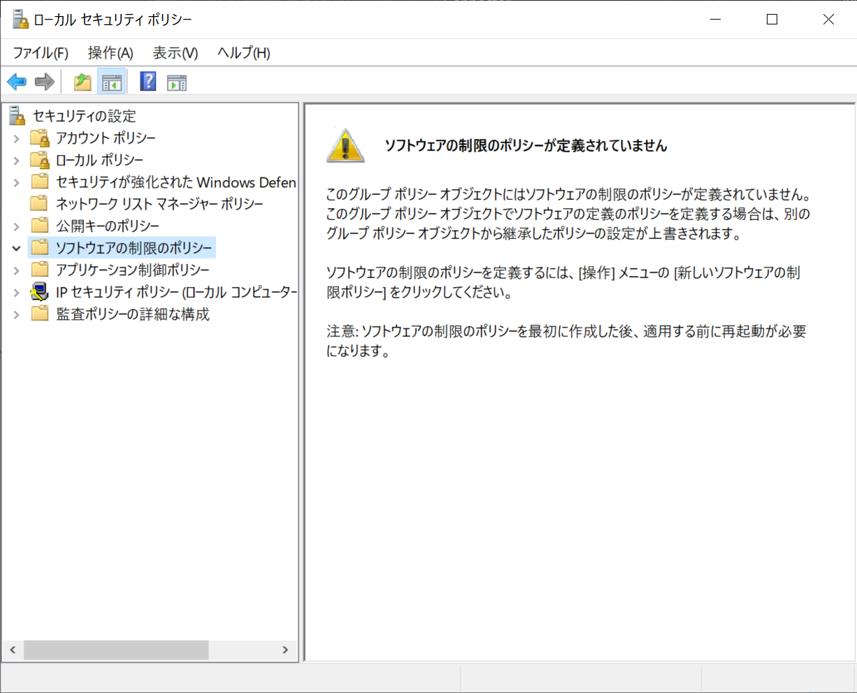
Task: Select the root node セキュリティの設定
Action: click(x=84, y=116)
